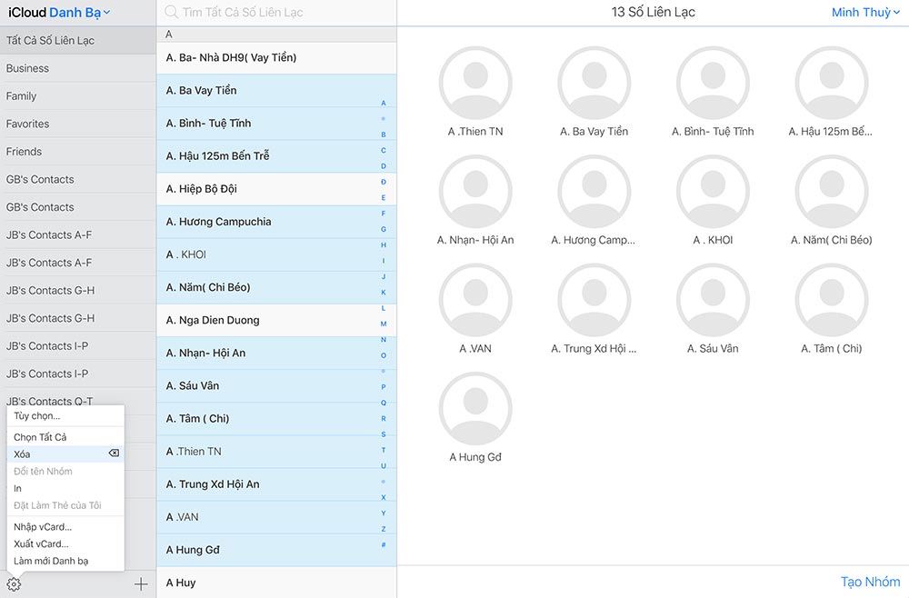Viewport: 909px width, 598px height.
Task: Open the iCloud Danh Bạ app switcher dropdown
Action: (59, 12)
